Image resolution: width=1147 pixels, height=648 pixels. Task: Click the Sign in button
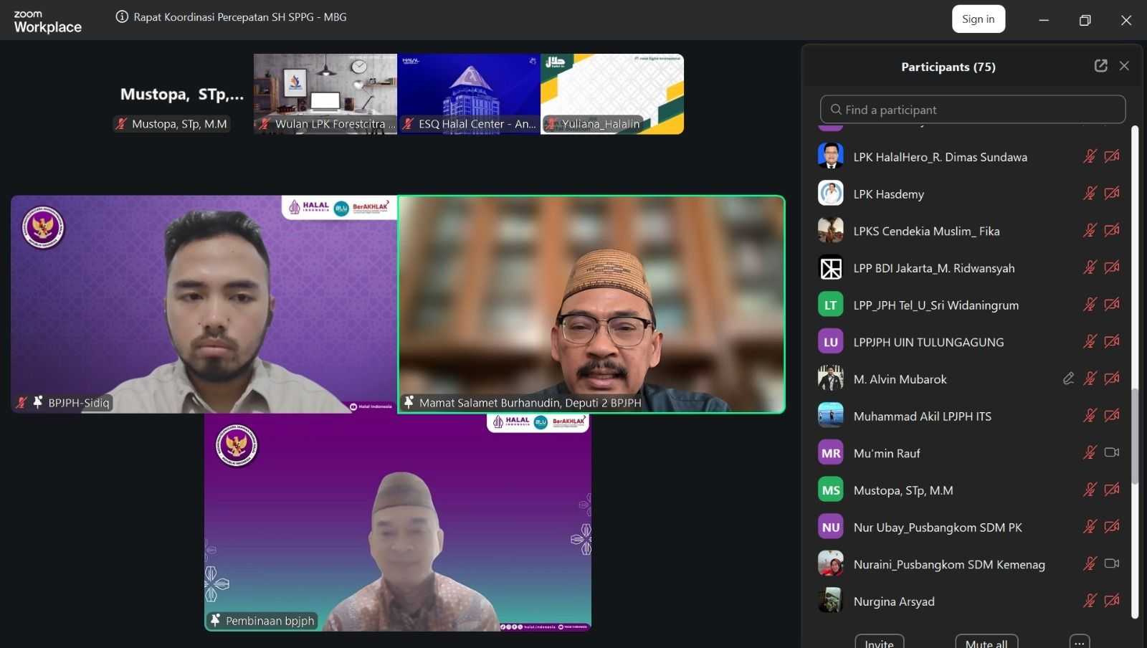point(978,19)
